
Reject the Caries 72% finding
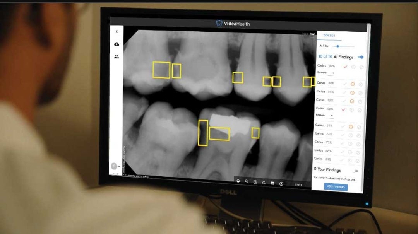[x=358, y=144]
